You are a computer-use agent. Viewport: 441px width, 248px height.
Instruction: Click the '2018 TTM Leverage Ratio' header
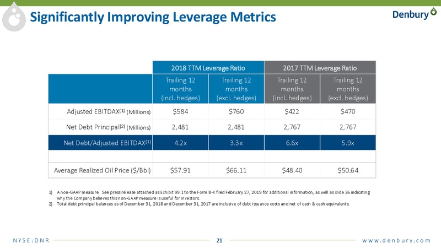pos(208,68)
